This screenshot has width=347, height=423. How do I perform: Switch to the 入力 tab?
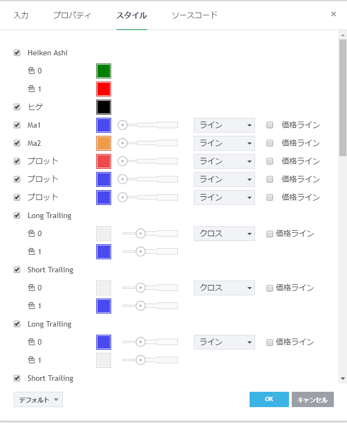(x=21, y=15)
